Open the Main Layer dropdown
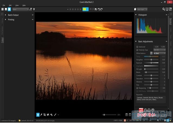Image resolution: width=173 pixels, height=123 pixels. [x=142, y=9]
